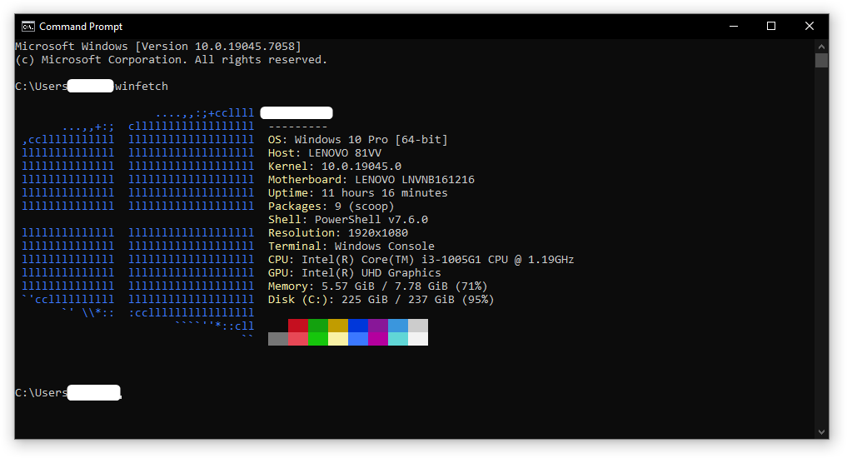The height and width of the screenshot is (458, 847).
Task: Click the typed 'winfetch' command text
Action: [142, 87]
